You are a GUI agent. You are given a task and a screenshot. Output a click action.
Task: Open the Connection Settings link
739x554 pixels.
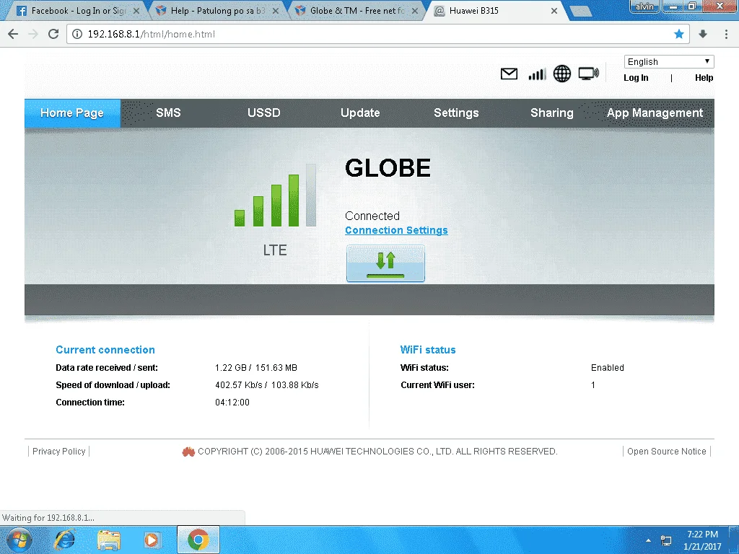point(396,230)
